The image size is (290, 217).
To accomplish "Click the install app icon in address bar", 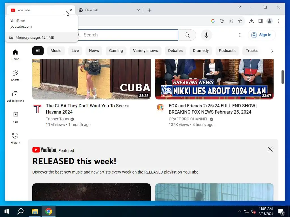I will [x=222, y=21].
